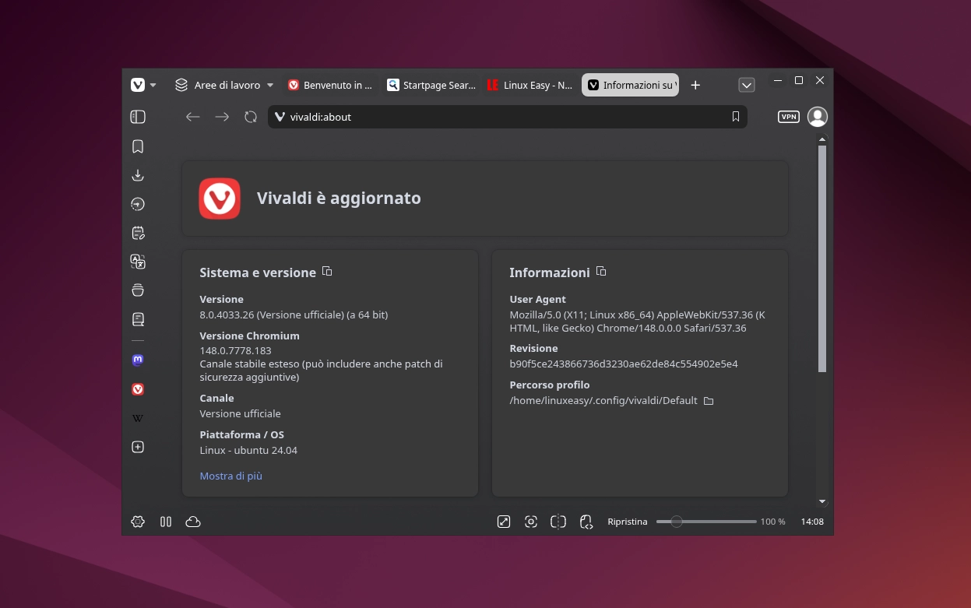The image size is (971, 608).
Task: Toggle tab tiling icon in status bar
Action: click(x=558, y=522)
